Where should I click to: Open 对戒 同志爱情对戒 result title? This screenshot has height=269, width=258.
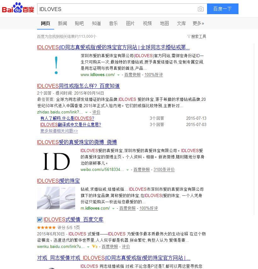[x=114, y=258]
